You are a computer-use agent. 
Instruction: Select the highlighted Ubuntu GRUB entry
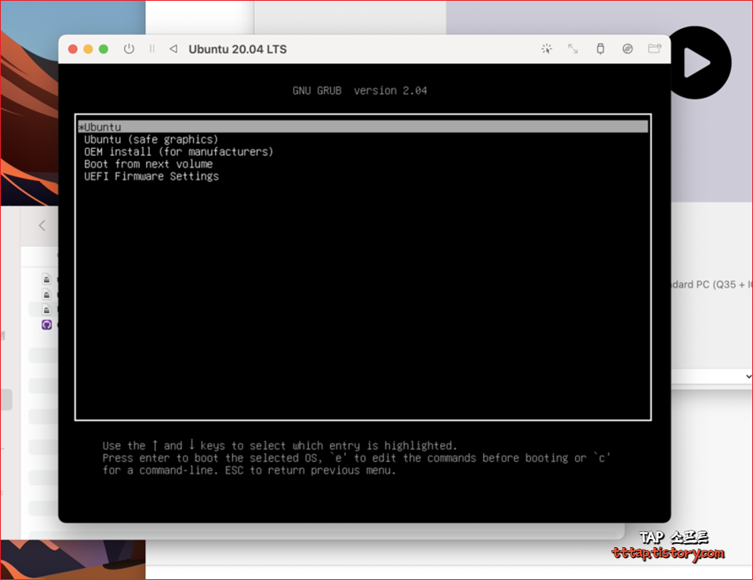pyautogui.click(x=363, y=127)
